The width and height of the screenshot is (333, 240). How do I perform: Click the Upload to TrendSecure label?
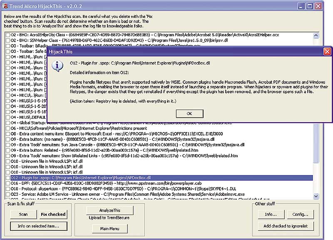tap(109, 218)
